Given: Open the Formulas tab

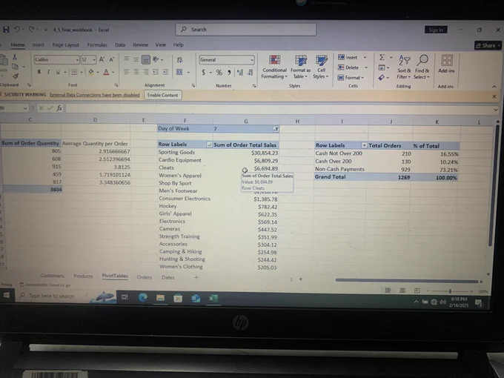Looking at the screenshot, I should [x=97, y=45].
